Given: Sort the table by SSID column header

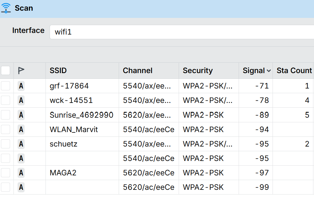Looking at the screenshot, I should tap(58, 71).
